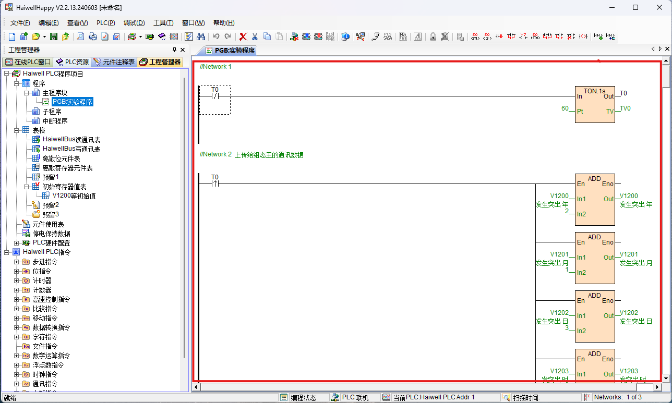Image resolution: width=672 pixels, height=403 pixels.
Task: Click the STL step instruction icon
Action: tap(475, 36)
